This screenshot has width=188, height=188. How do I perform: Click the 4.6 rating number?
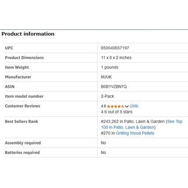pyautogui.click(x=103, y=106)
